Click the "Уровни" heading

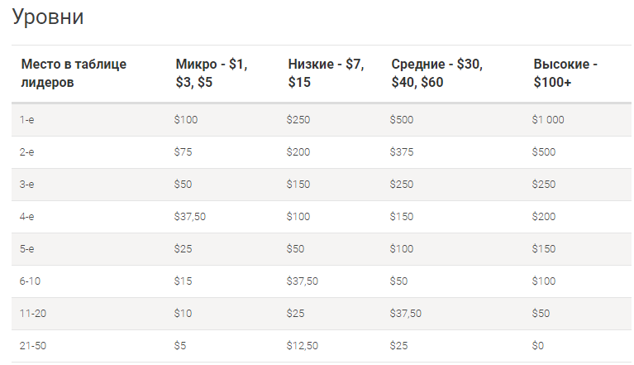(x=48, y=17)
